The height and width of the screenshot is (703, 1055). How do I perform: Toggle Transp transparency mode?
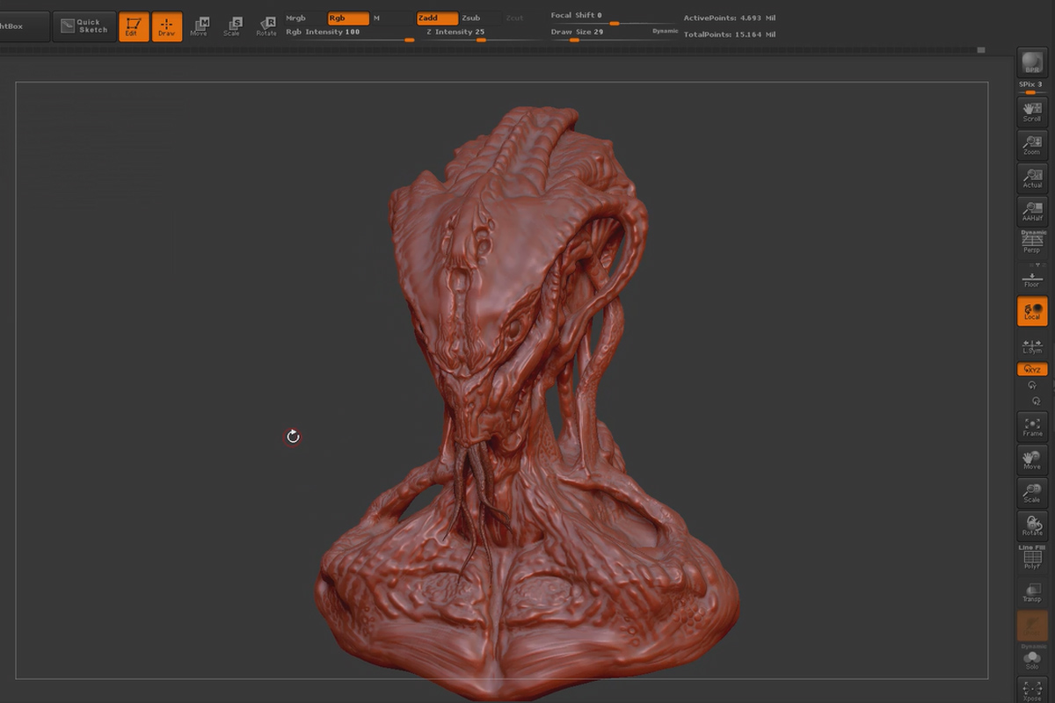pos(1032,593)
